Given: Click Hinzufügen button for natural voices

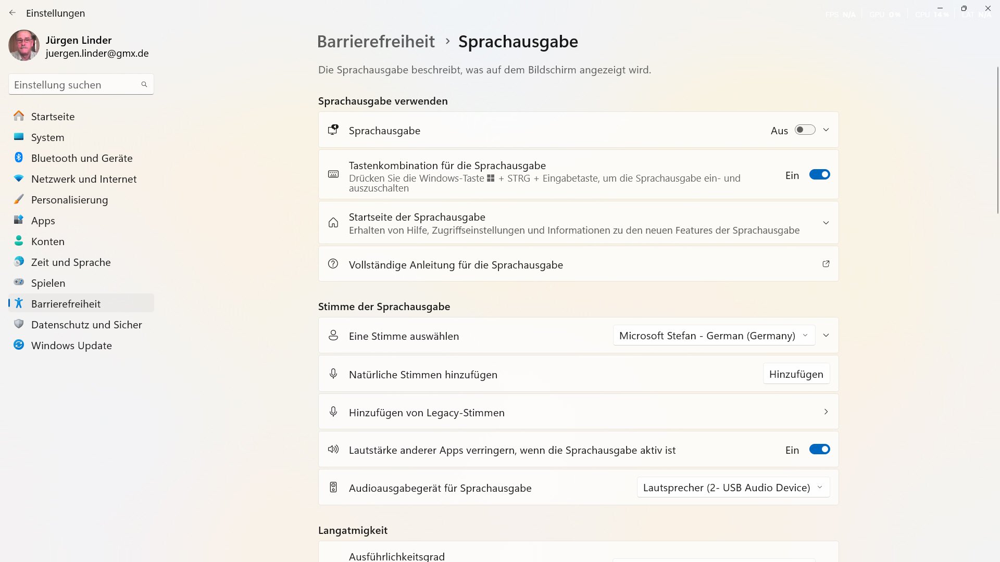Looking at the screenshot, I should [796, 374].
